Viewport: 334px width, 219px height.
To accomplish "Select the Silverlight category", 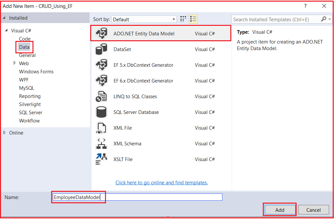I will point(30,104).
